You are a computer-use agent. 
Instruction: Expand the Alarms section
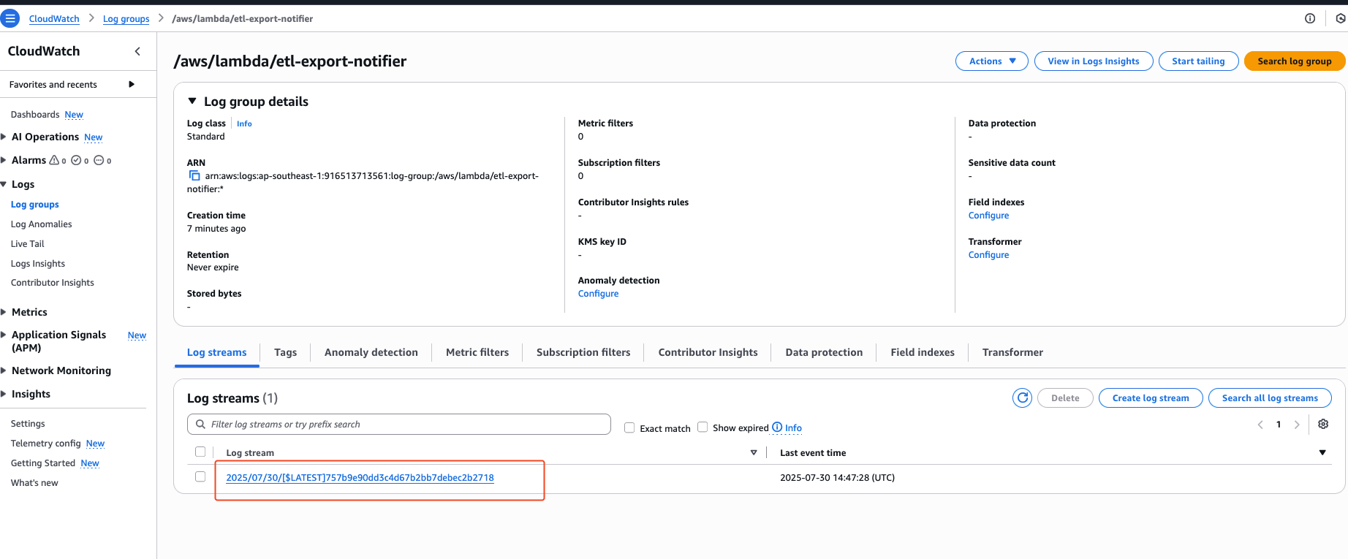[4, 160]
